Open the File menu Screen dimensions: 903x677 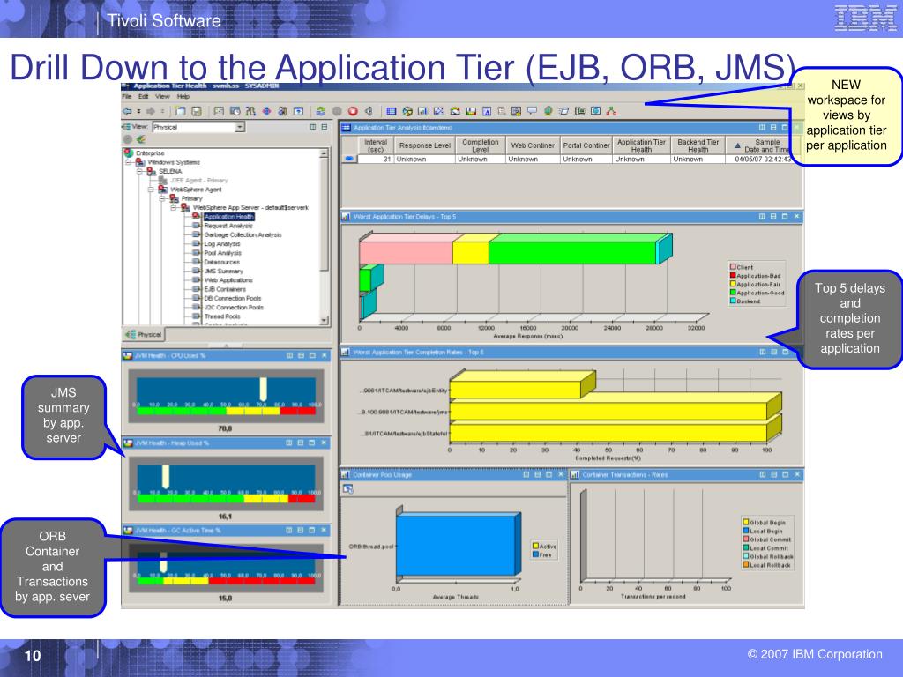tap(127, 96)
